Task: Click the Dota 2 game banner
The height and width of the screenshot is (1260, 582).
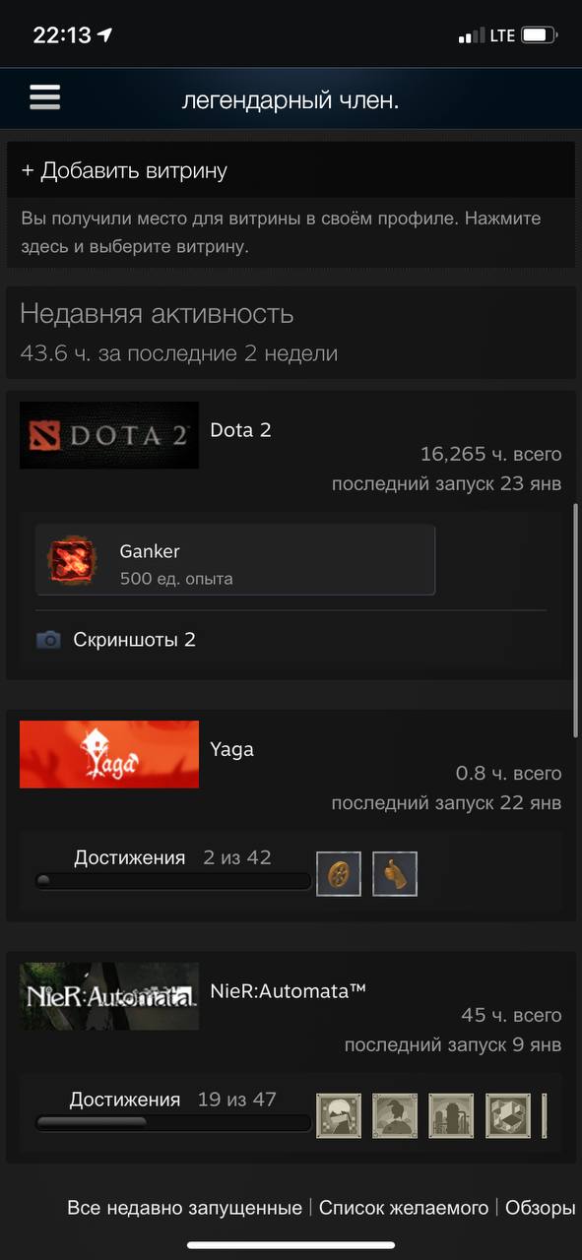Action: click(109, 435)
